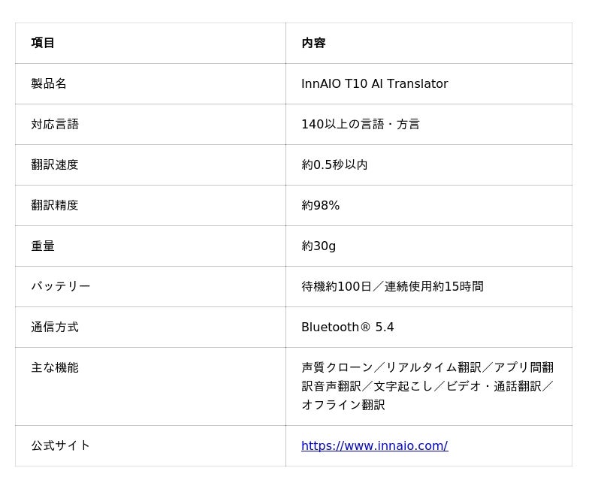Click the Bluetooth® 5.4 value
Viewport: 601px width, 489px height.
coord(347,327)
